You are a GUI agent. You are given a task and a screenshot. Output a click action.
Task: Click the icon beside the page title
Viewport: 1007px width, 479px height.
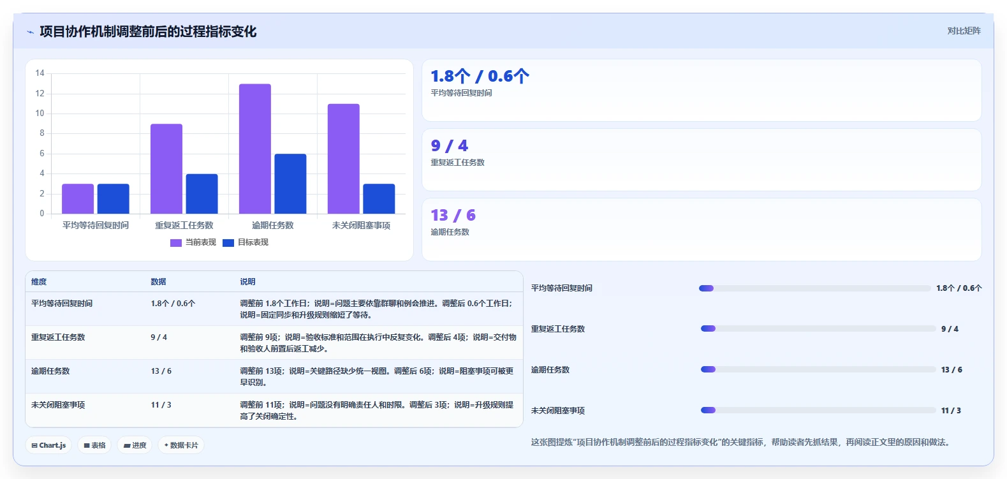[x=30, y=32]
